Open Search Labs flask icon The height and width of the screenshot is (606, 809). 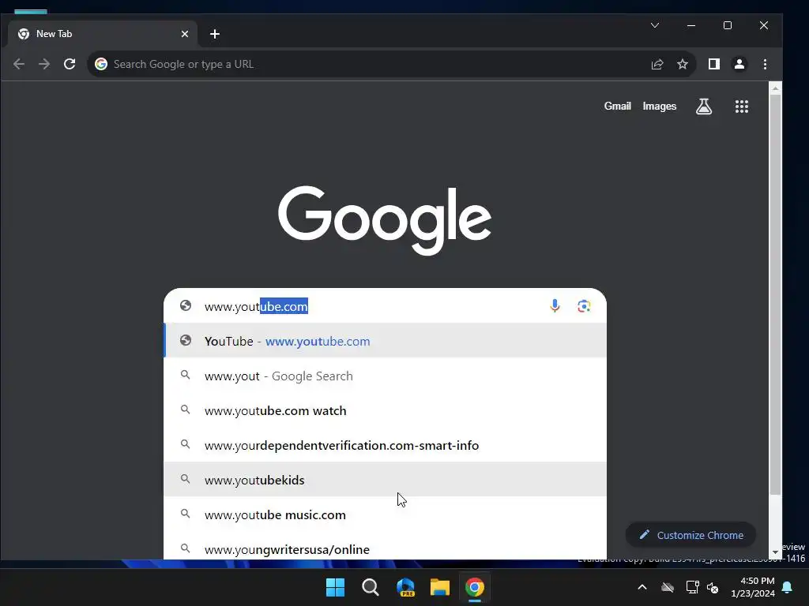(x=704, y=107)
